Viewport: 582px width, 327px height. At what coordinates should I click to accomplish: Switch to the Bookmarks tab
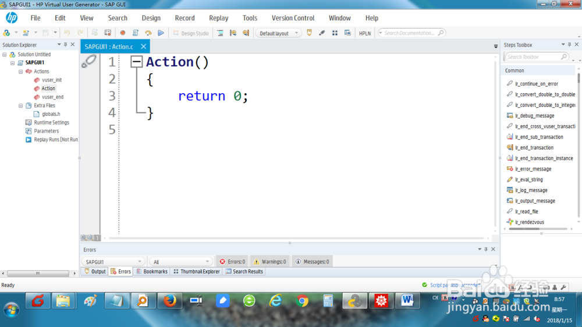(x=152, y=272)
